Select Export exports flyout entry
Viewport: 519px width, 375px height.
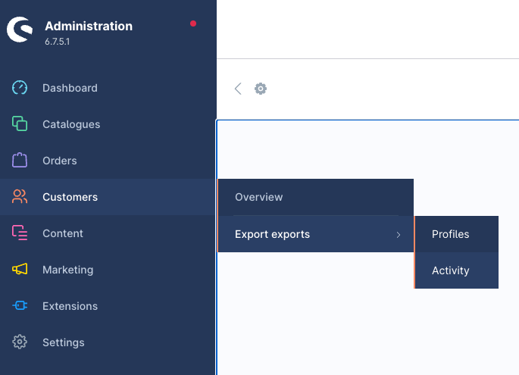(x=315, y=234)
